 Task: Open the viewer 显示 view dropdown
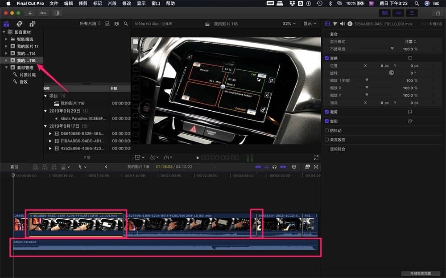310,24
